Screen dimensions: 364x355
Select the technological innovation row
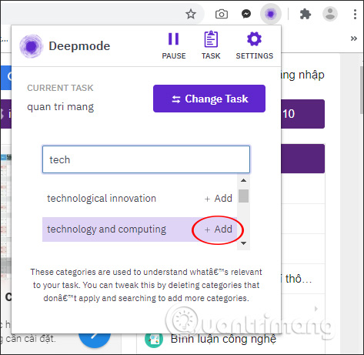click(140, 199)
